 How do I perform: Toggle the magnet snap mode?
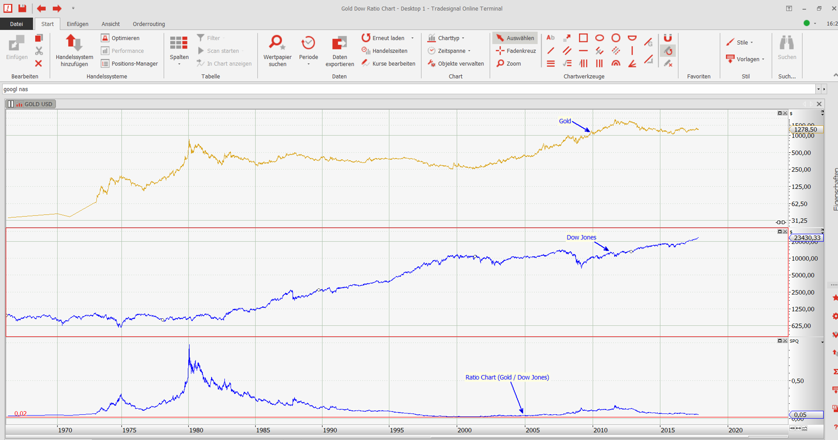pyautogui.click(x=668, y=38)
